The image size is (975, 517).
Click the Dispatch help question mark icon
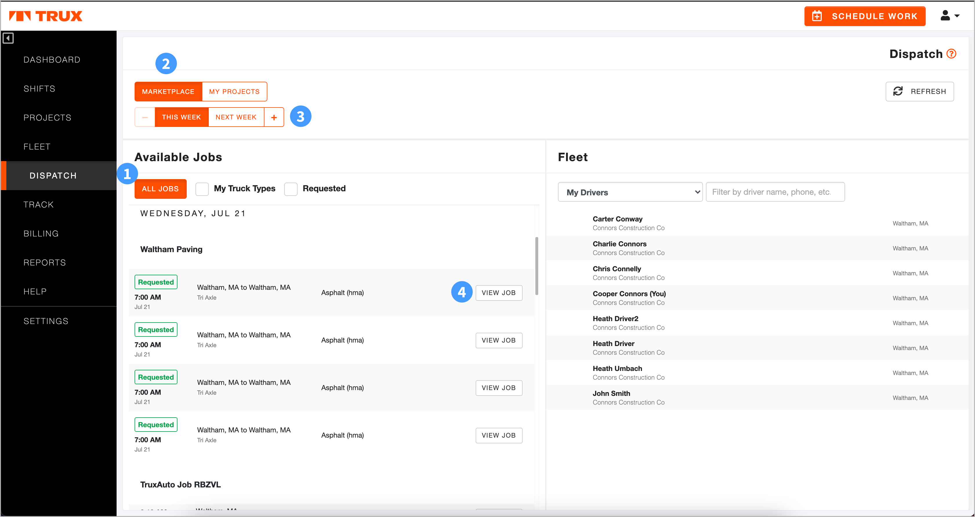(x=951, y=54)
